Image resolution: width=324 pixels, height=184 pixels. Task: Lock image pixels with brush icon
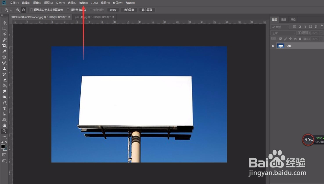pos(285,39)
